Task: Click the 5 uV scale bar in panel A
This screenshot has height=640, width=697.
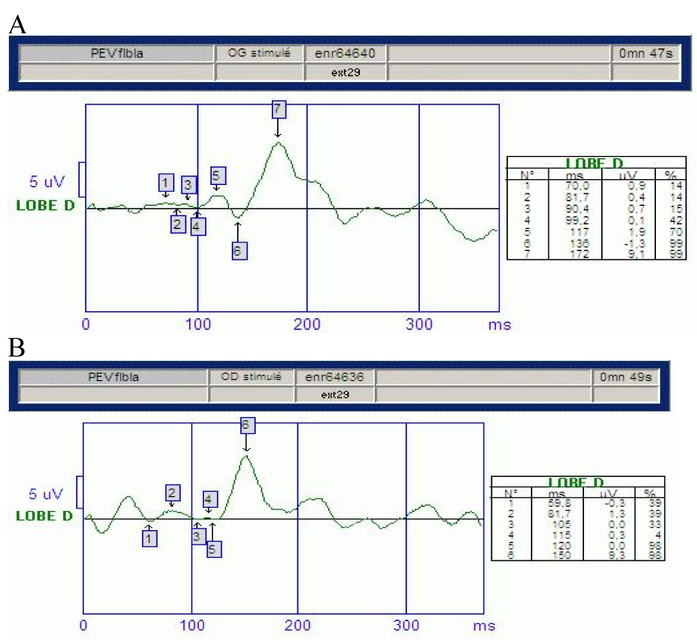Action: point(82,180)
